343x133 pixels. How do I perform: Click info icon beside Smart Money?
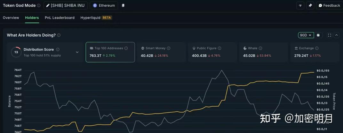click(x=169, y=48)
